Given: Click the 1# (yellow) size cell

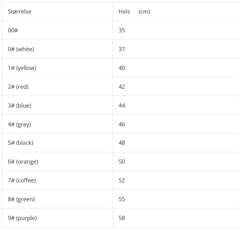Looking at the screenshot, I should click(22, 68).
